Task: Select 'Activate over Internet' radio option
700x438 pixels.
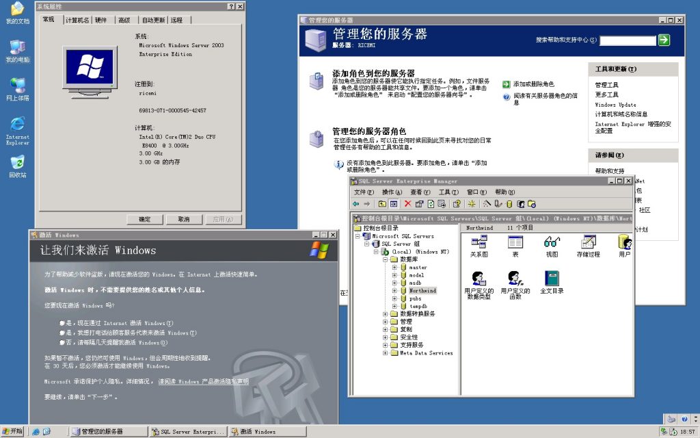Action: pyautogui.click(x=62, y=323)
